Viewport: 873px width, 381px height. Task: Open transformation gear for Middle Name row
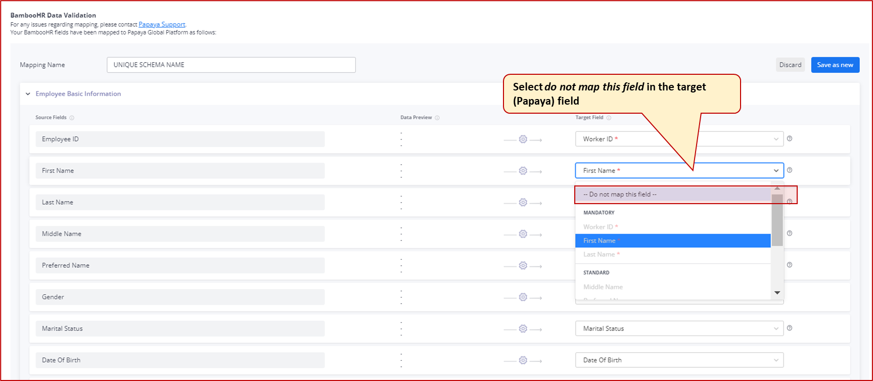(x=523, y=234)
